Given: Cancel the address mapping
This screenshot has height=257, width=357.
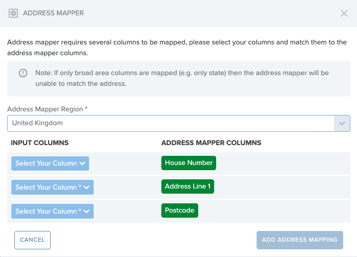Looking at the screenshot, I should coord(32,240).
